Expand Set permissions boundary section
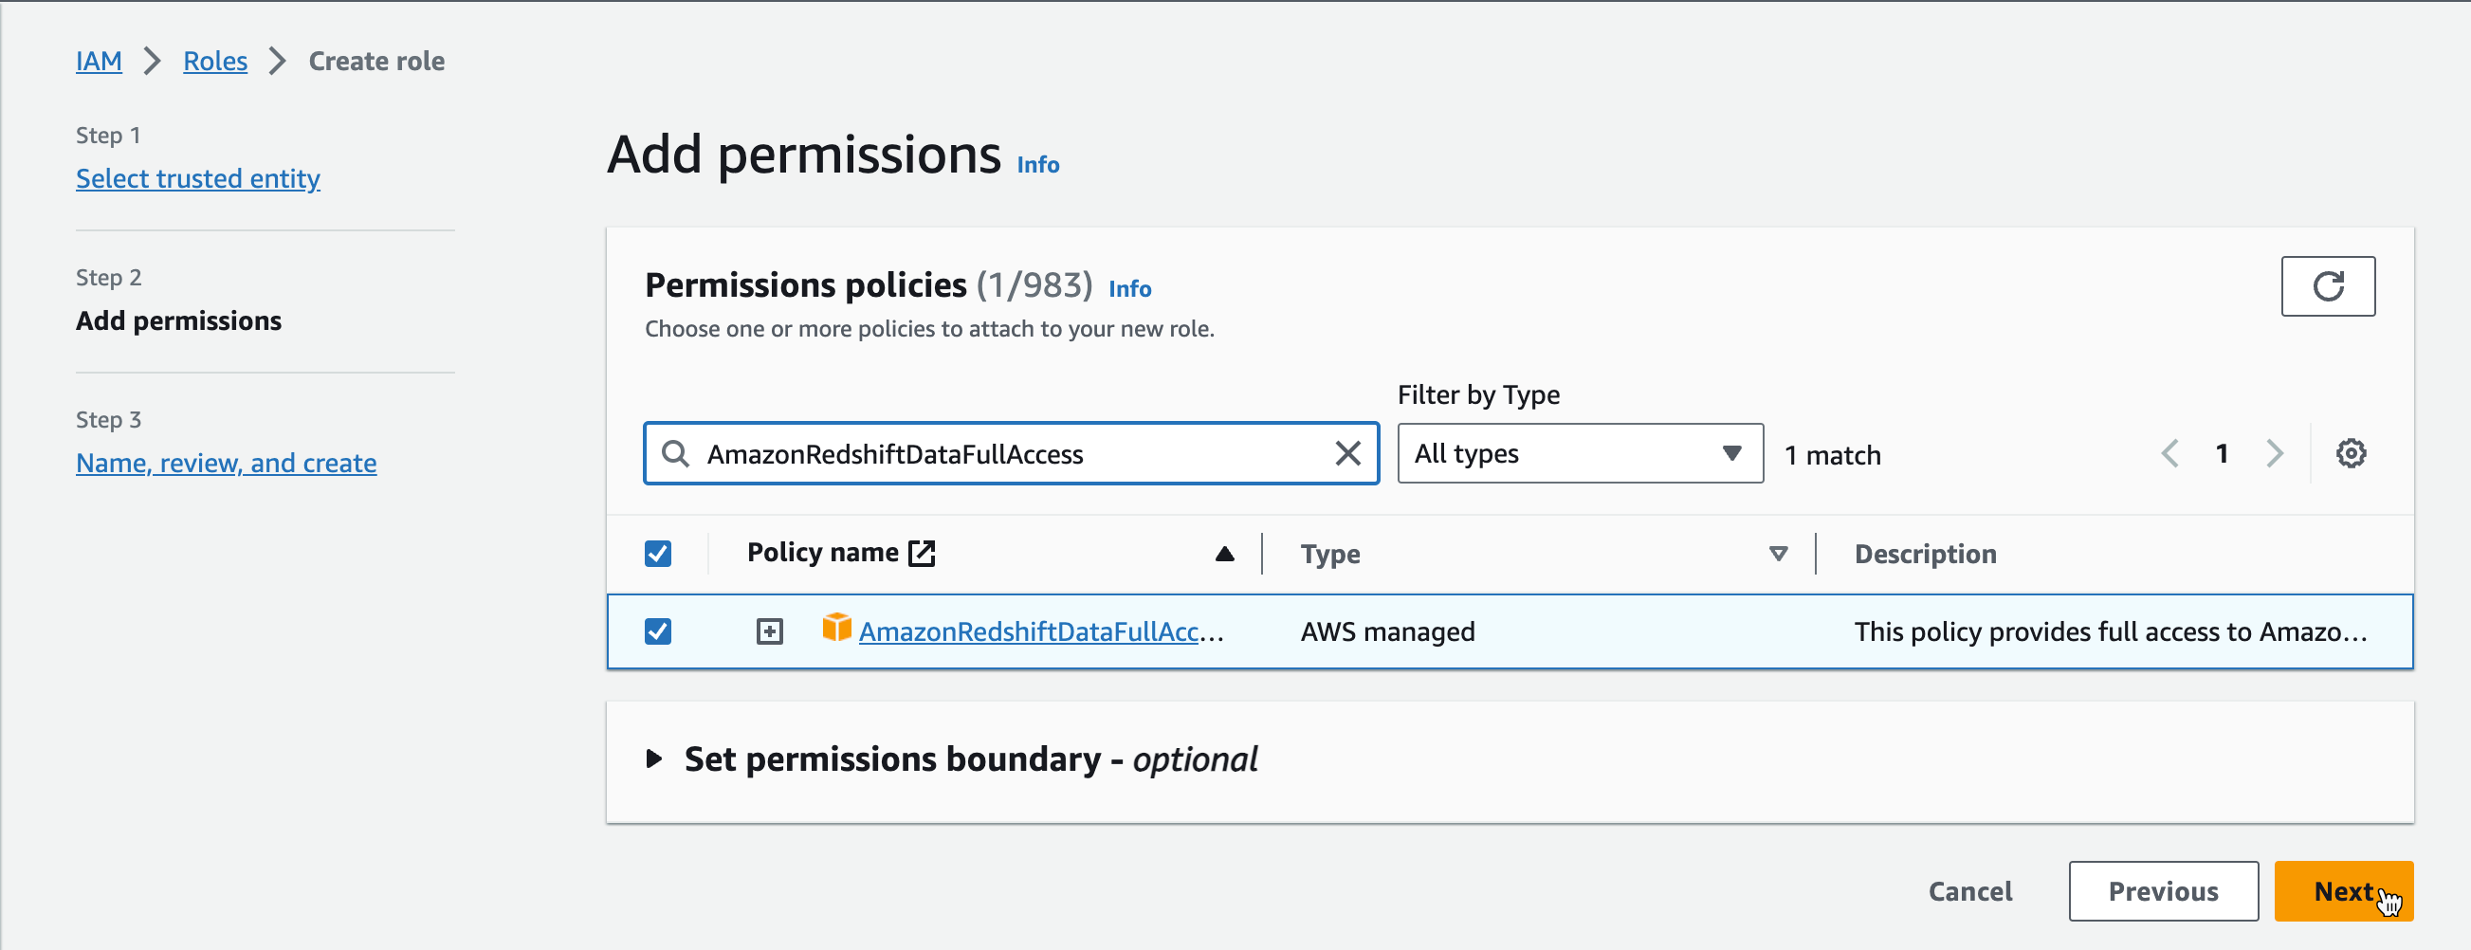 click(x=653, y=759)
